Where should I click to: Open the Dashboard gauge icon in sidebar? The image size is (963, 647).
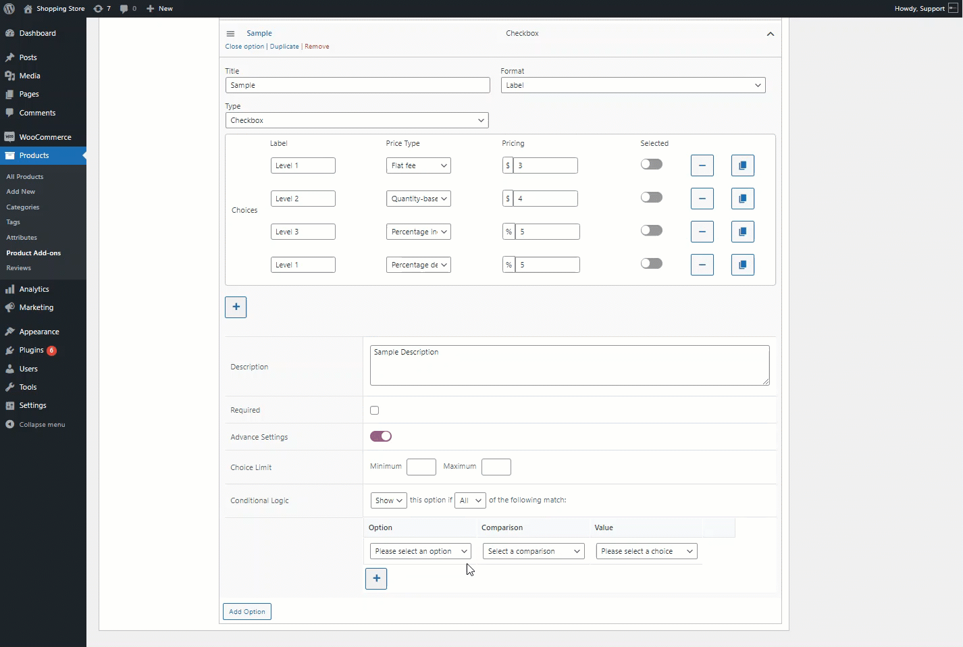[x=9, y=33]
